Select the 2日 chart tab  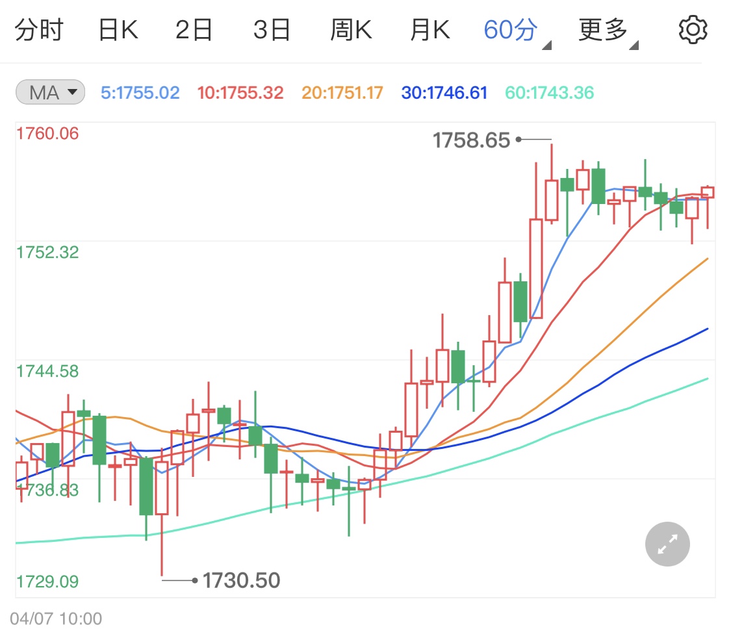click(194, 31)
